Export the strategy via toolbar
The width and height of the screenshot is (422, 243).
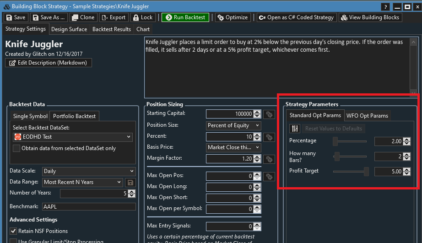click(114, 17)
